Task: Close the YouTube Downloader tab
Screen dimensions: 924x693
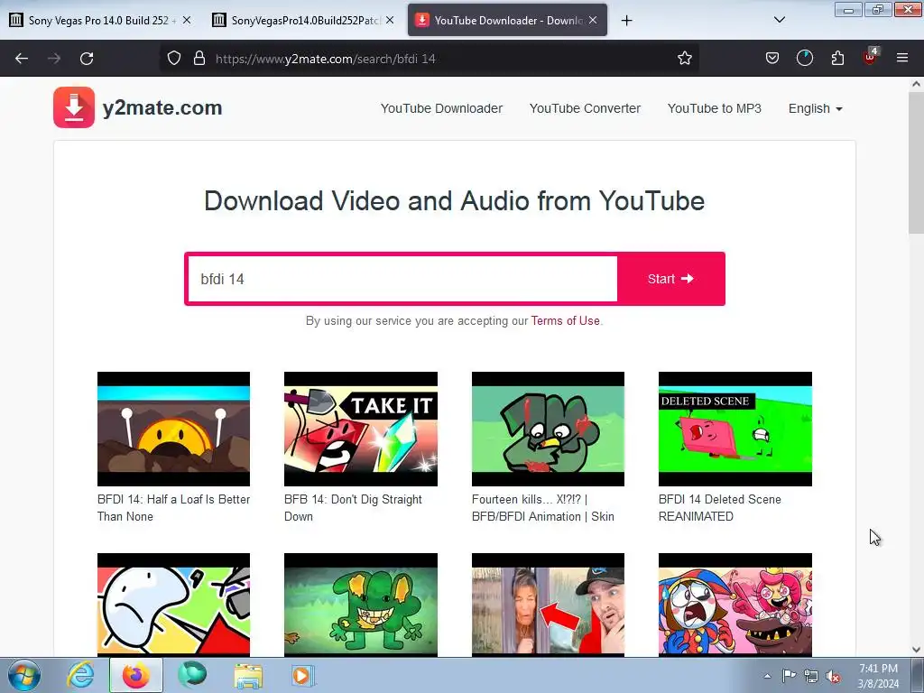Action: [593, 20]
